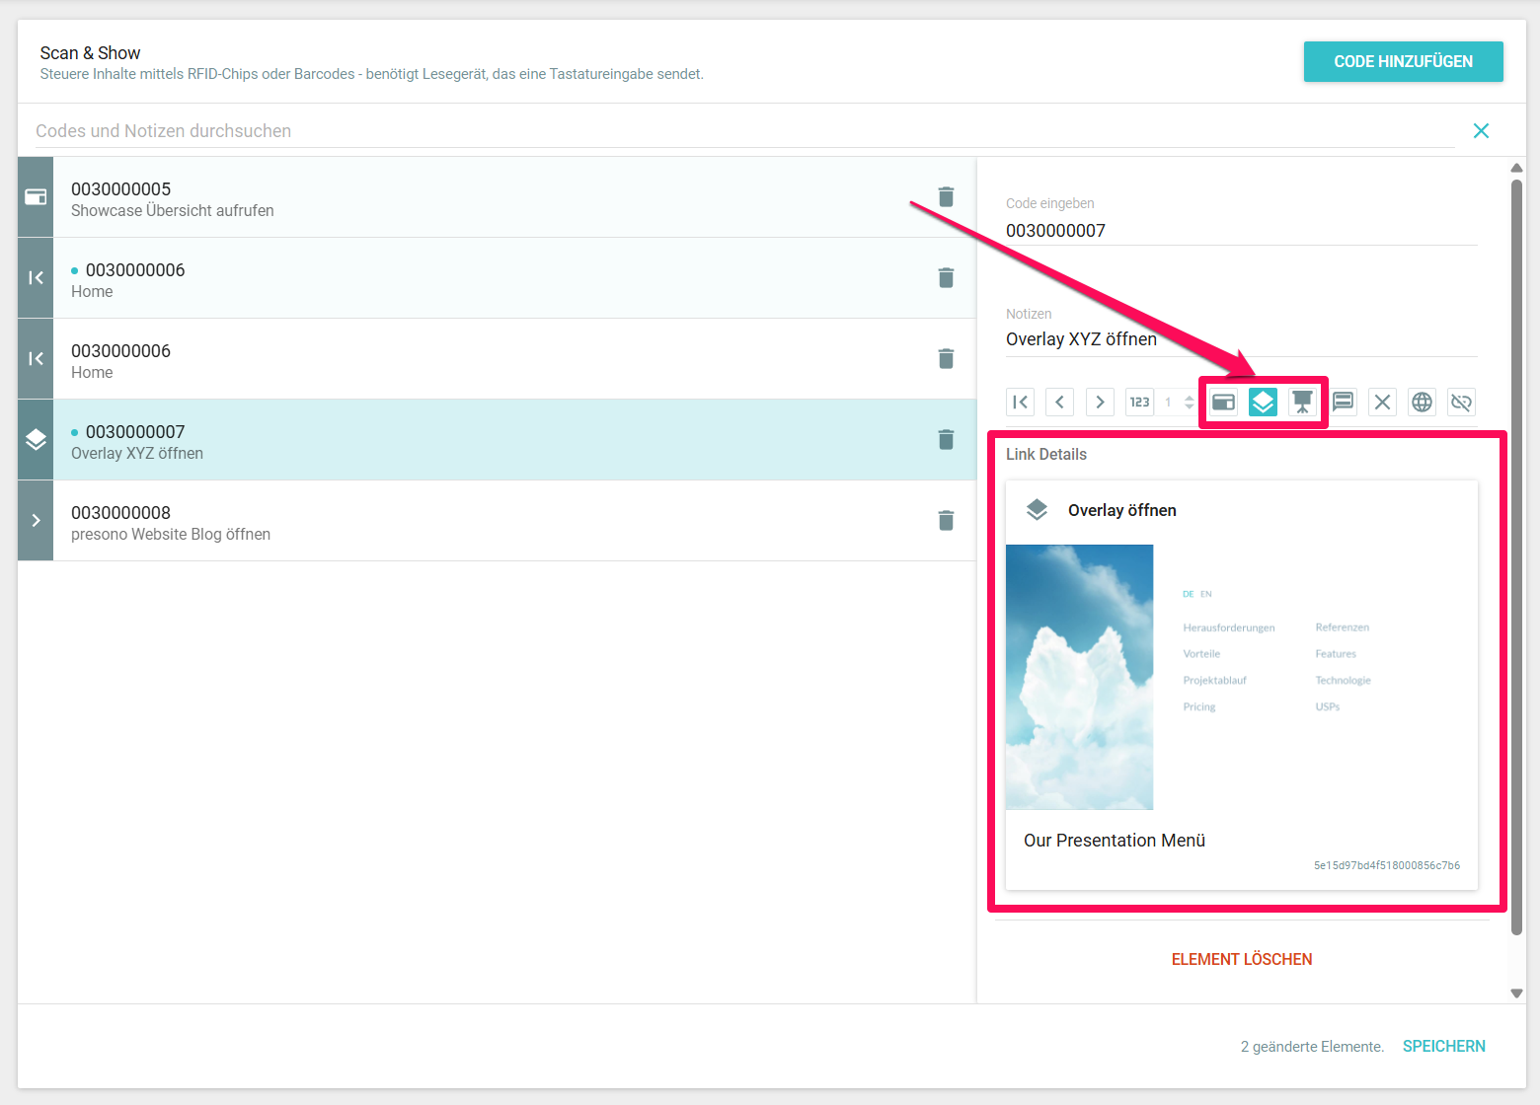Choose the close X link-type icon

coord(1382,402)
